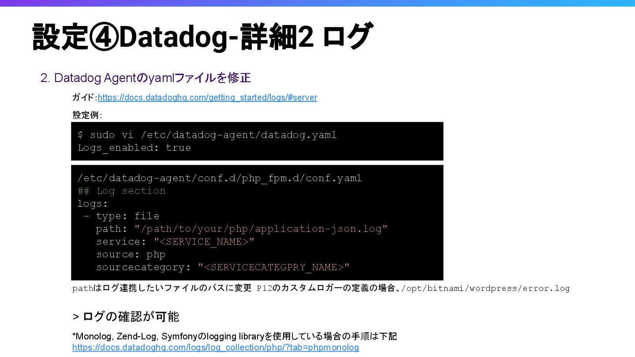Click the green comment ## Log section
This screenshot has width=635, height=357.
(122, 191)
